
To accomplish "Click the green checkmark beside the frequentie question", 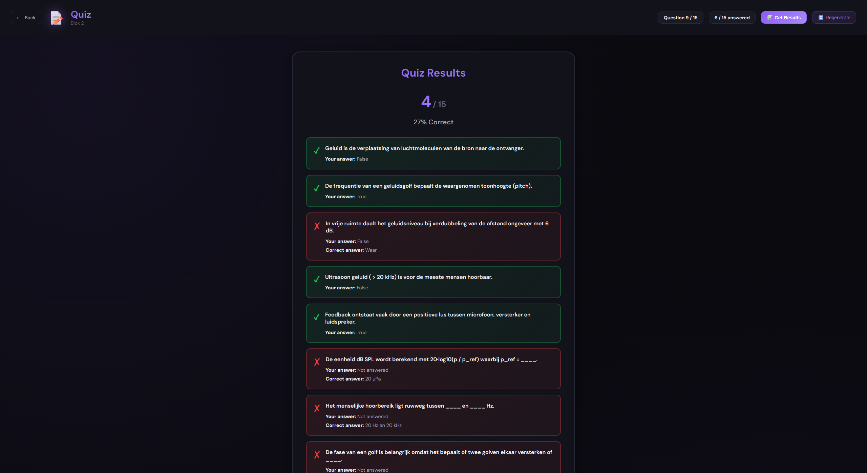I will [317, 188].
